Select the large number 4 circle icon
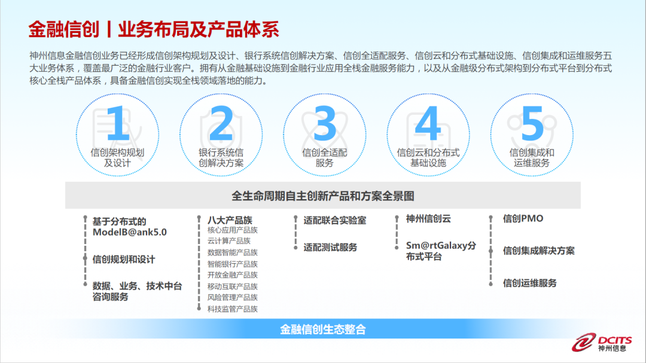The height and width of the screenshot is (363, 646). click(x=428, y=124)
